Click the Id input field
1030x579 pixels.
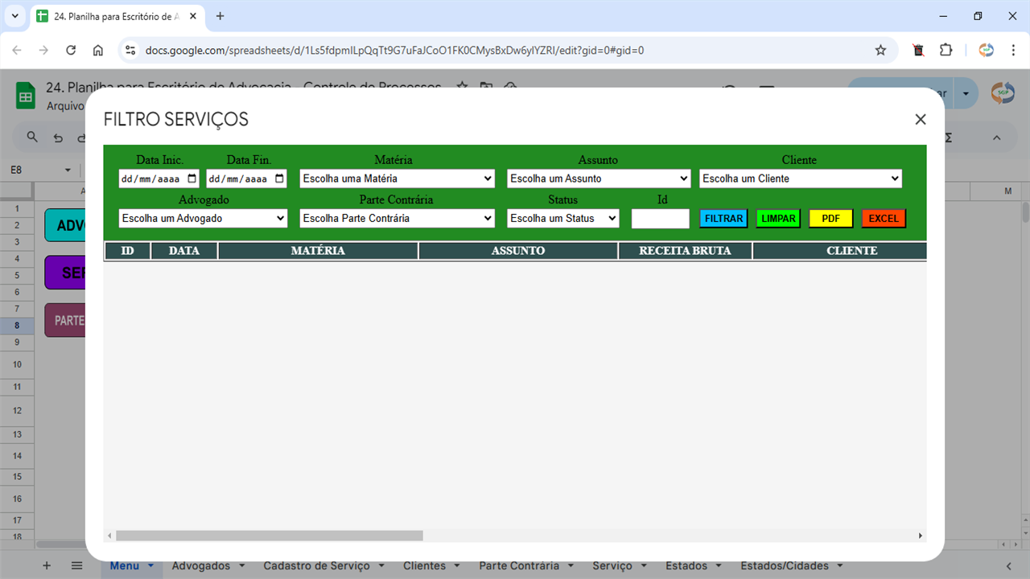pos(660,219)
